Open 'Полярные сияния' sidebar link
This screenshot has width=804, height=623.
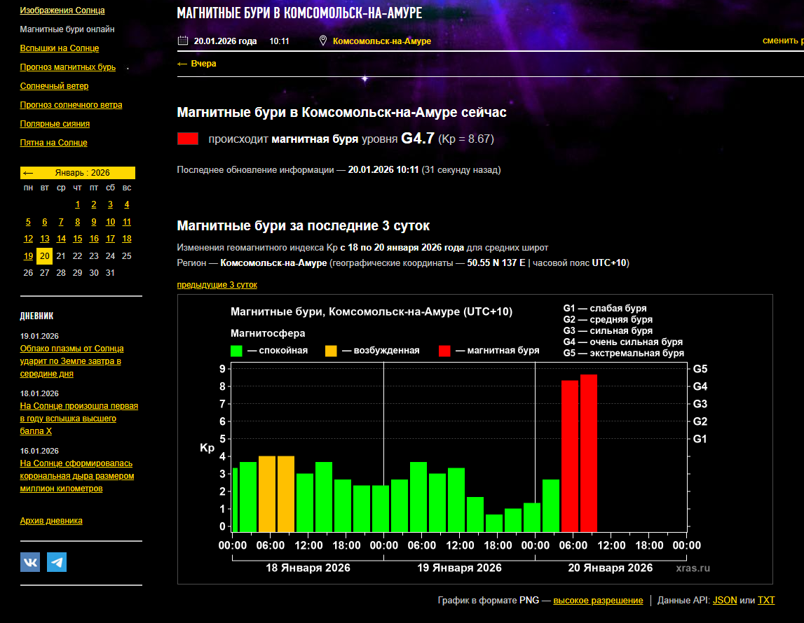point(55,124)
